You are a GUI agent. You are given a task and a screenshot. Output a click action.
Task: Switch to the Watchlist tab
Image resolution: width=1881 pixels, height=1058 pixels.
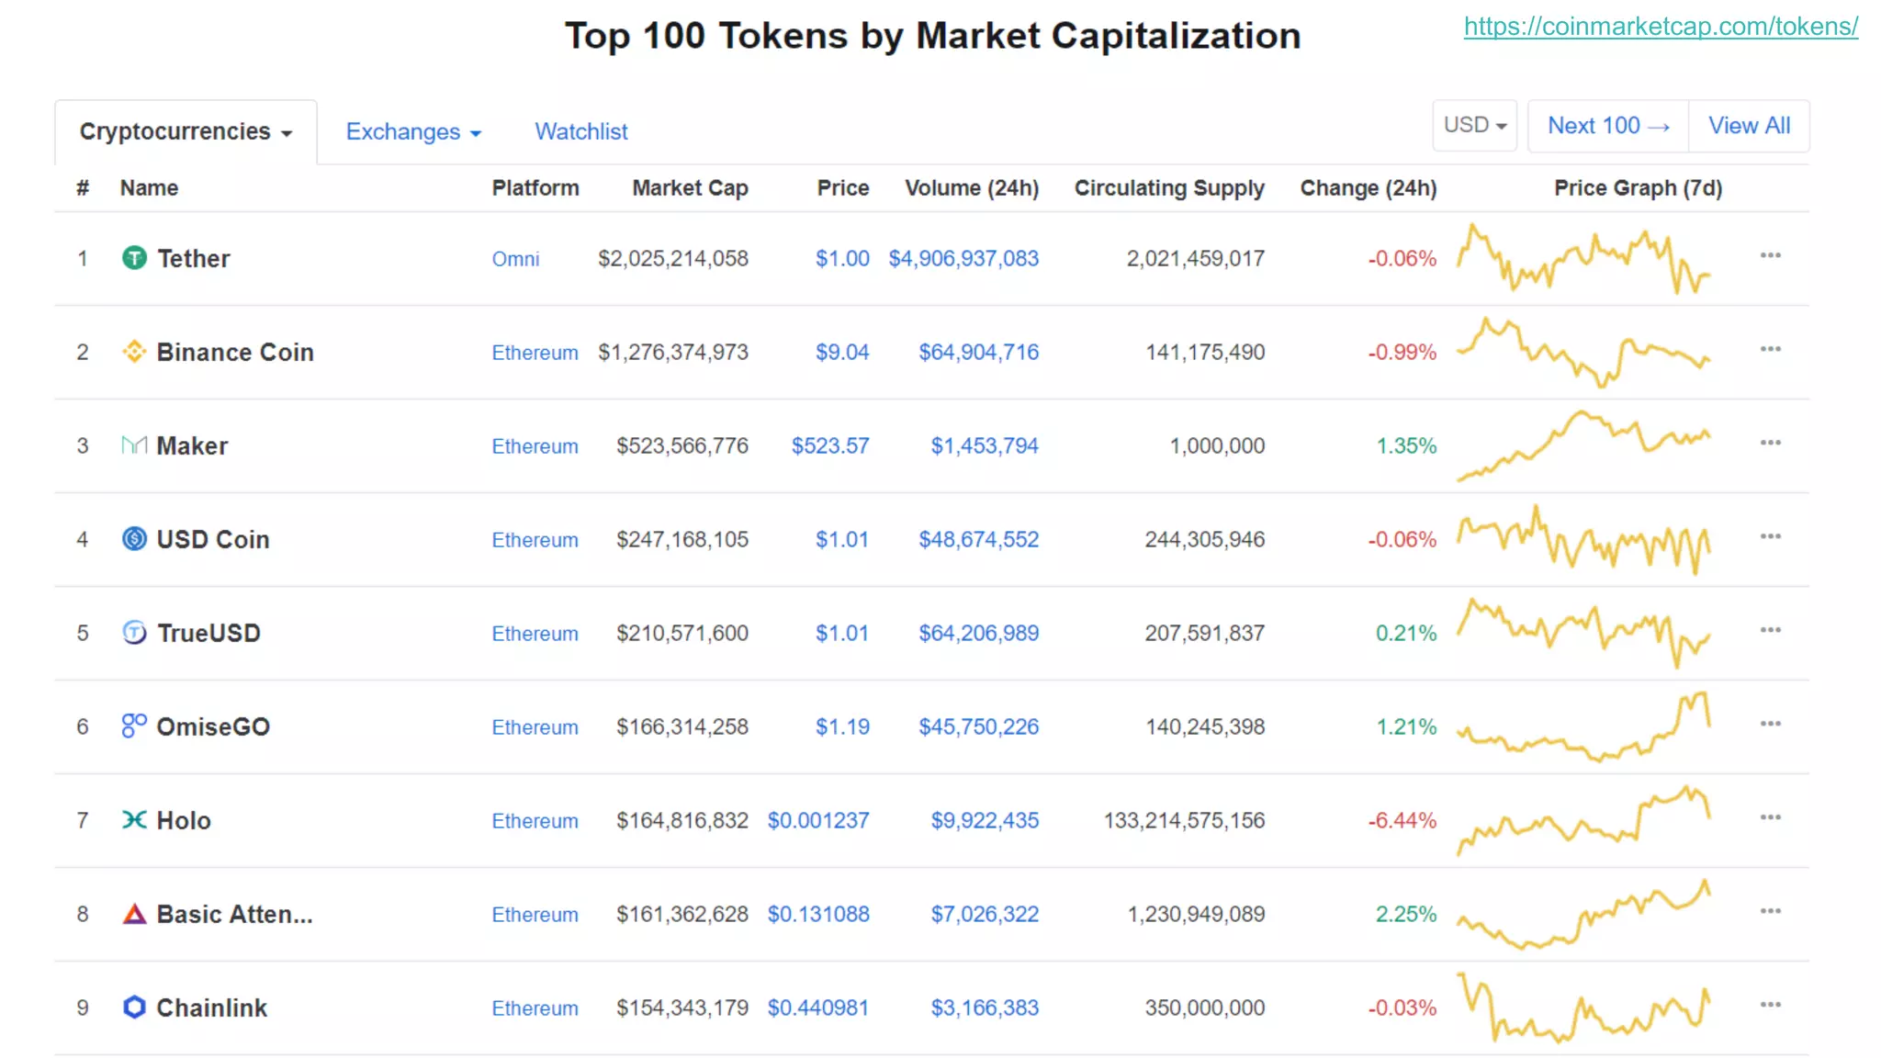(581, 132)
